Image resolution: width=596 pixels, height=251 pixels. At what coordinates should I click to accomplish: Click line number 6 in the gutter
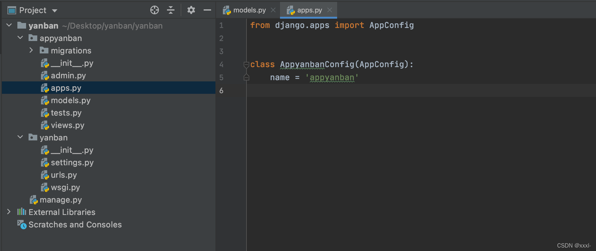[x=221, y=90]
